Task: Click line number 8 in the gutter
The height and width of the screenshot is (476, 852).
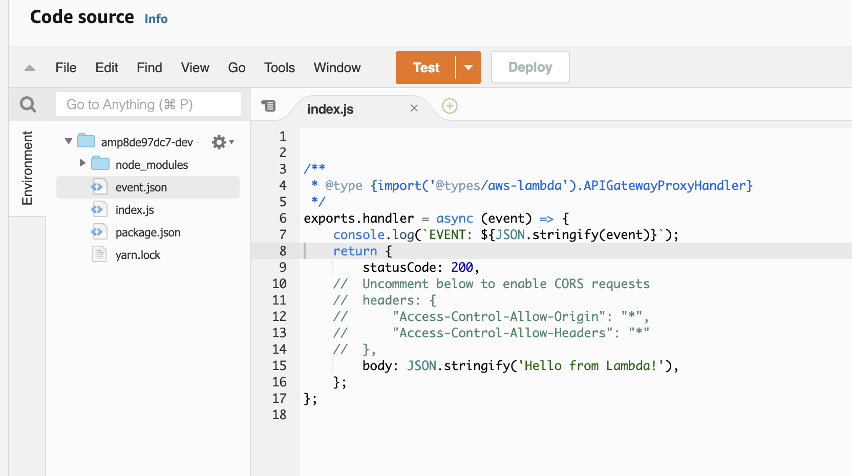Action: click(x=283, y=251)
